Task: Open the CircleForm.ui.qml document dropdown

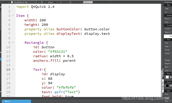Action: (36, 2)
